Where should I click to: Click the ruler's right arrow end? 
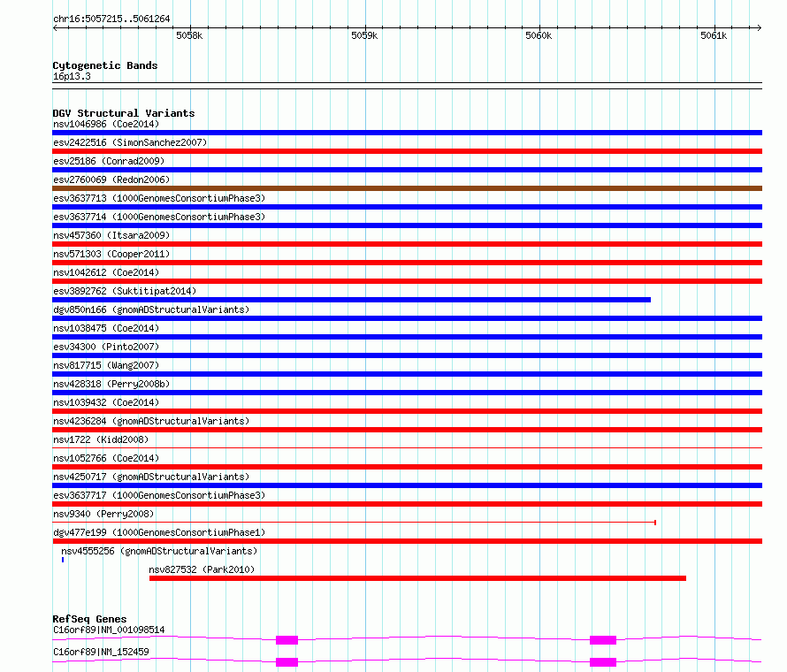click(760, 27)
